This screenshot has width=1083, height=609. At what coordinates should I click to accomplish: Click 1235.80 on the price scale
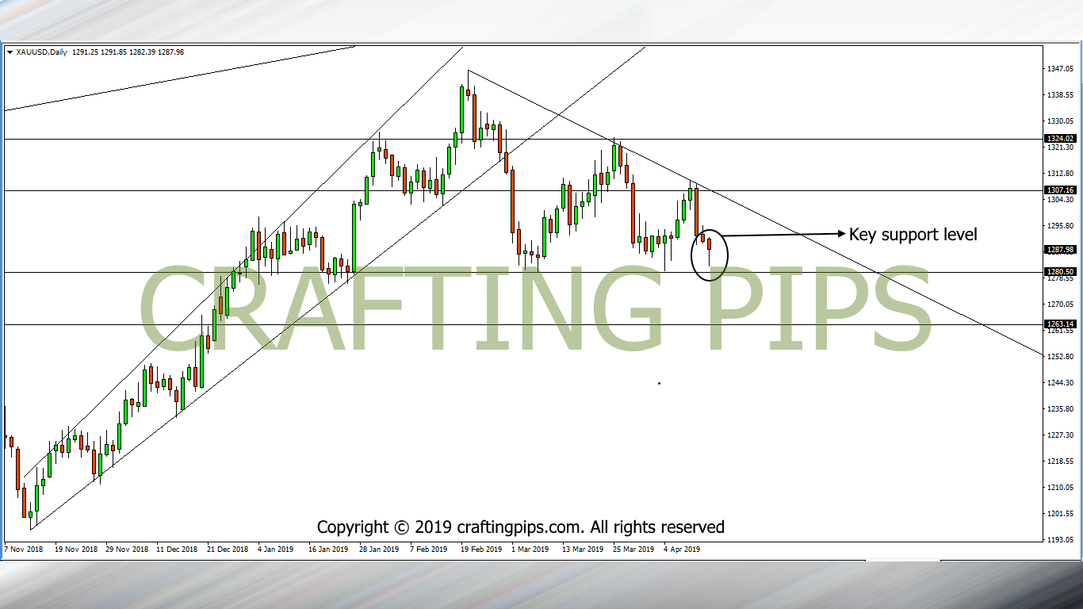pos(1060,409)
